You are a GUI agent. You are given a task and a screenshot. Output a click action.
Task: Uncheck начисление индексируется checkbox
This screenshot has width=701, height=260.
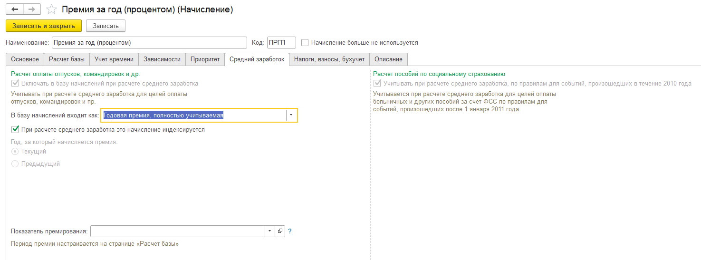pos(15,129)
